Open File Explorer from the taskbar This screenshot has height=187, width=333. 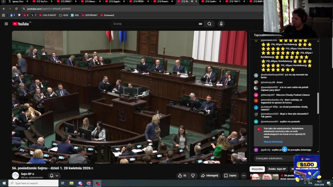point(72,183)
